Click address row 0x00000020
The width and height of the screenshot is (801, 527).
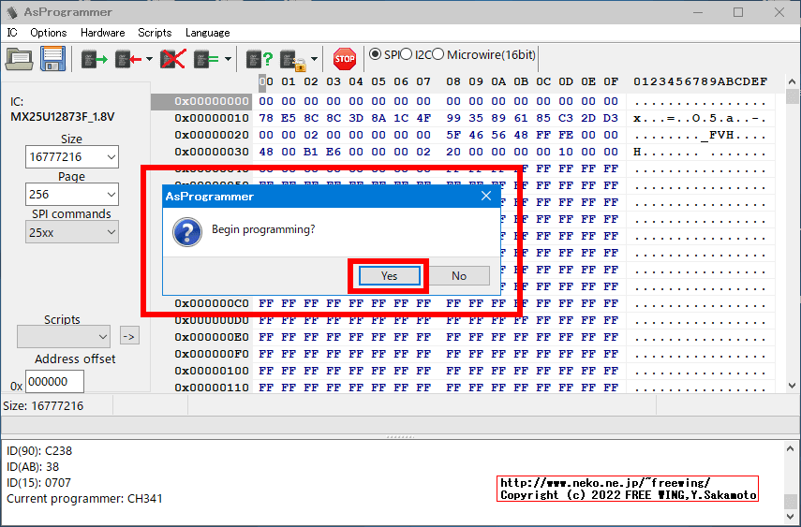[212, 135]
